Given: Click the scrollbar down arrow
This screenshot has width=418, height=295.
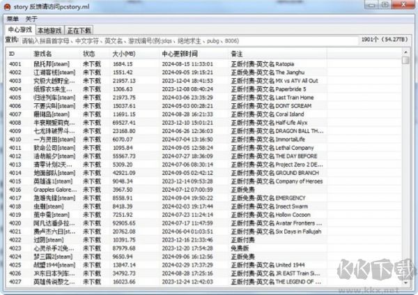Looking at the screenshot, I should pyautogui.click(x=405, y=282).
